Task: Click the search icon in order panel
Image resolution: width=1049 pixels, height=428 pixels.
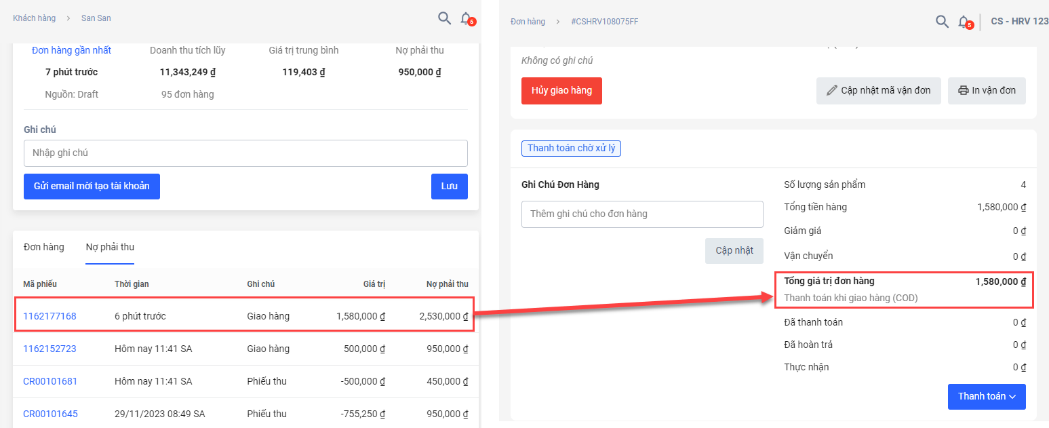Action: pyautogui.click(x=942, y=22)
